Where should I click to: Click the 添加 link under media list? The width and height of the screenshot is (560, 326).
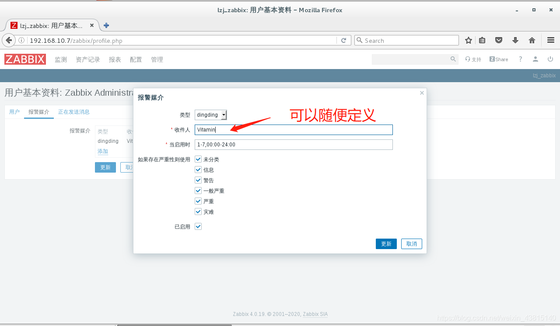coord(103,151)
